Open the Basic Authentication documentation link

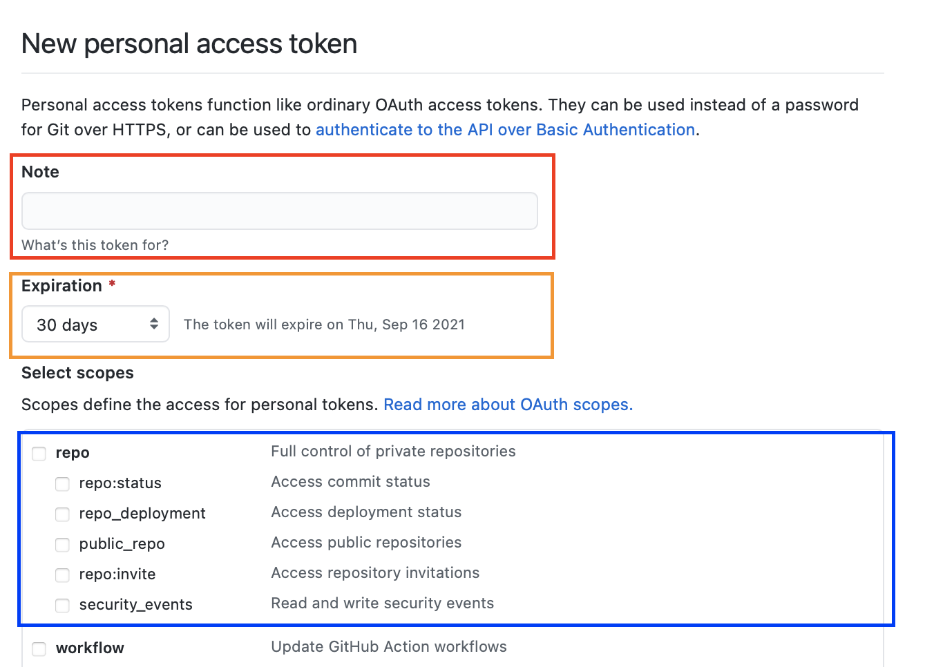pyautogui.click(x=505, y=129)
